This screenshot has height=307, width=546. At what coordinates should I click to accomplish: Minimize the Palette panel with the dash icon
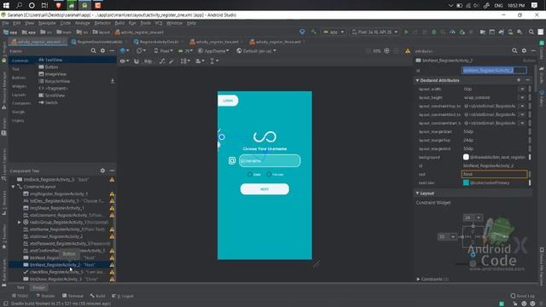pos(112,51)
